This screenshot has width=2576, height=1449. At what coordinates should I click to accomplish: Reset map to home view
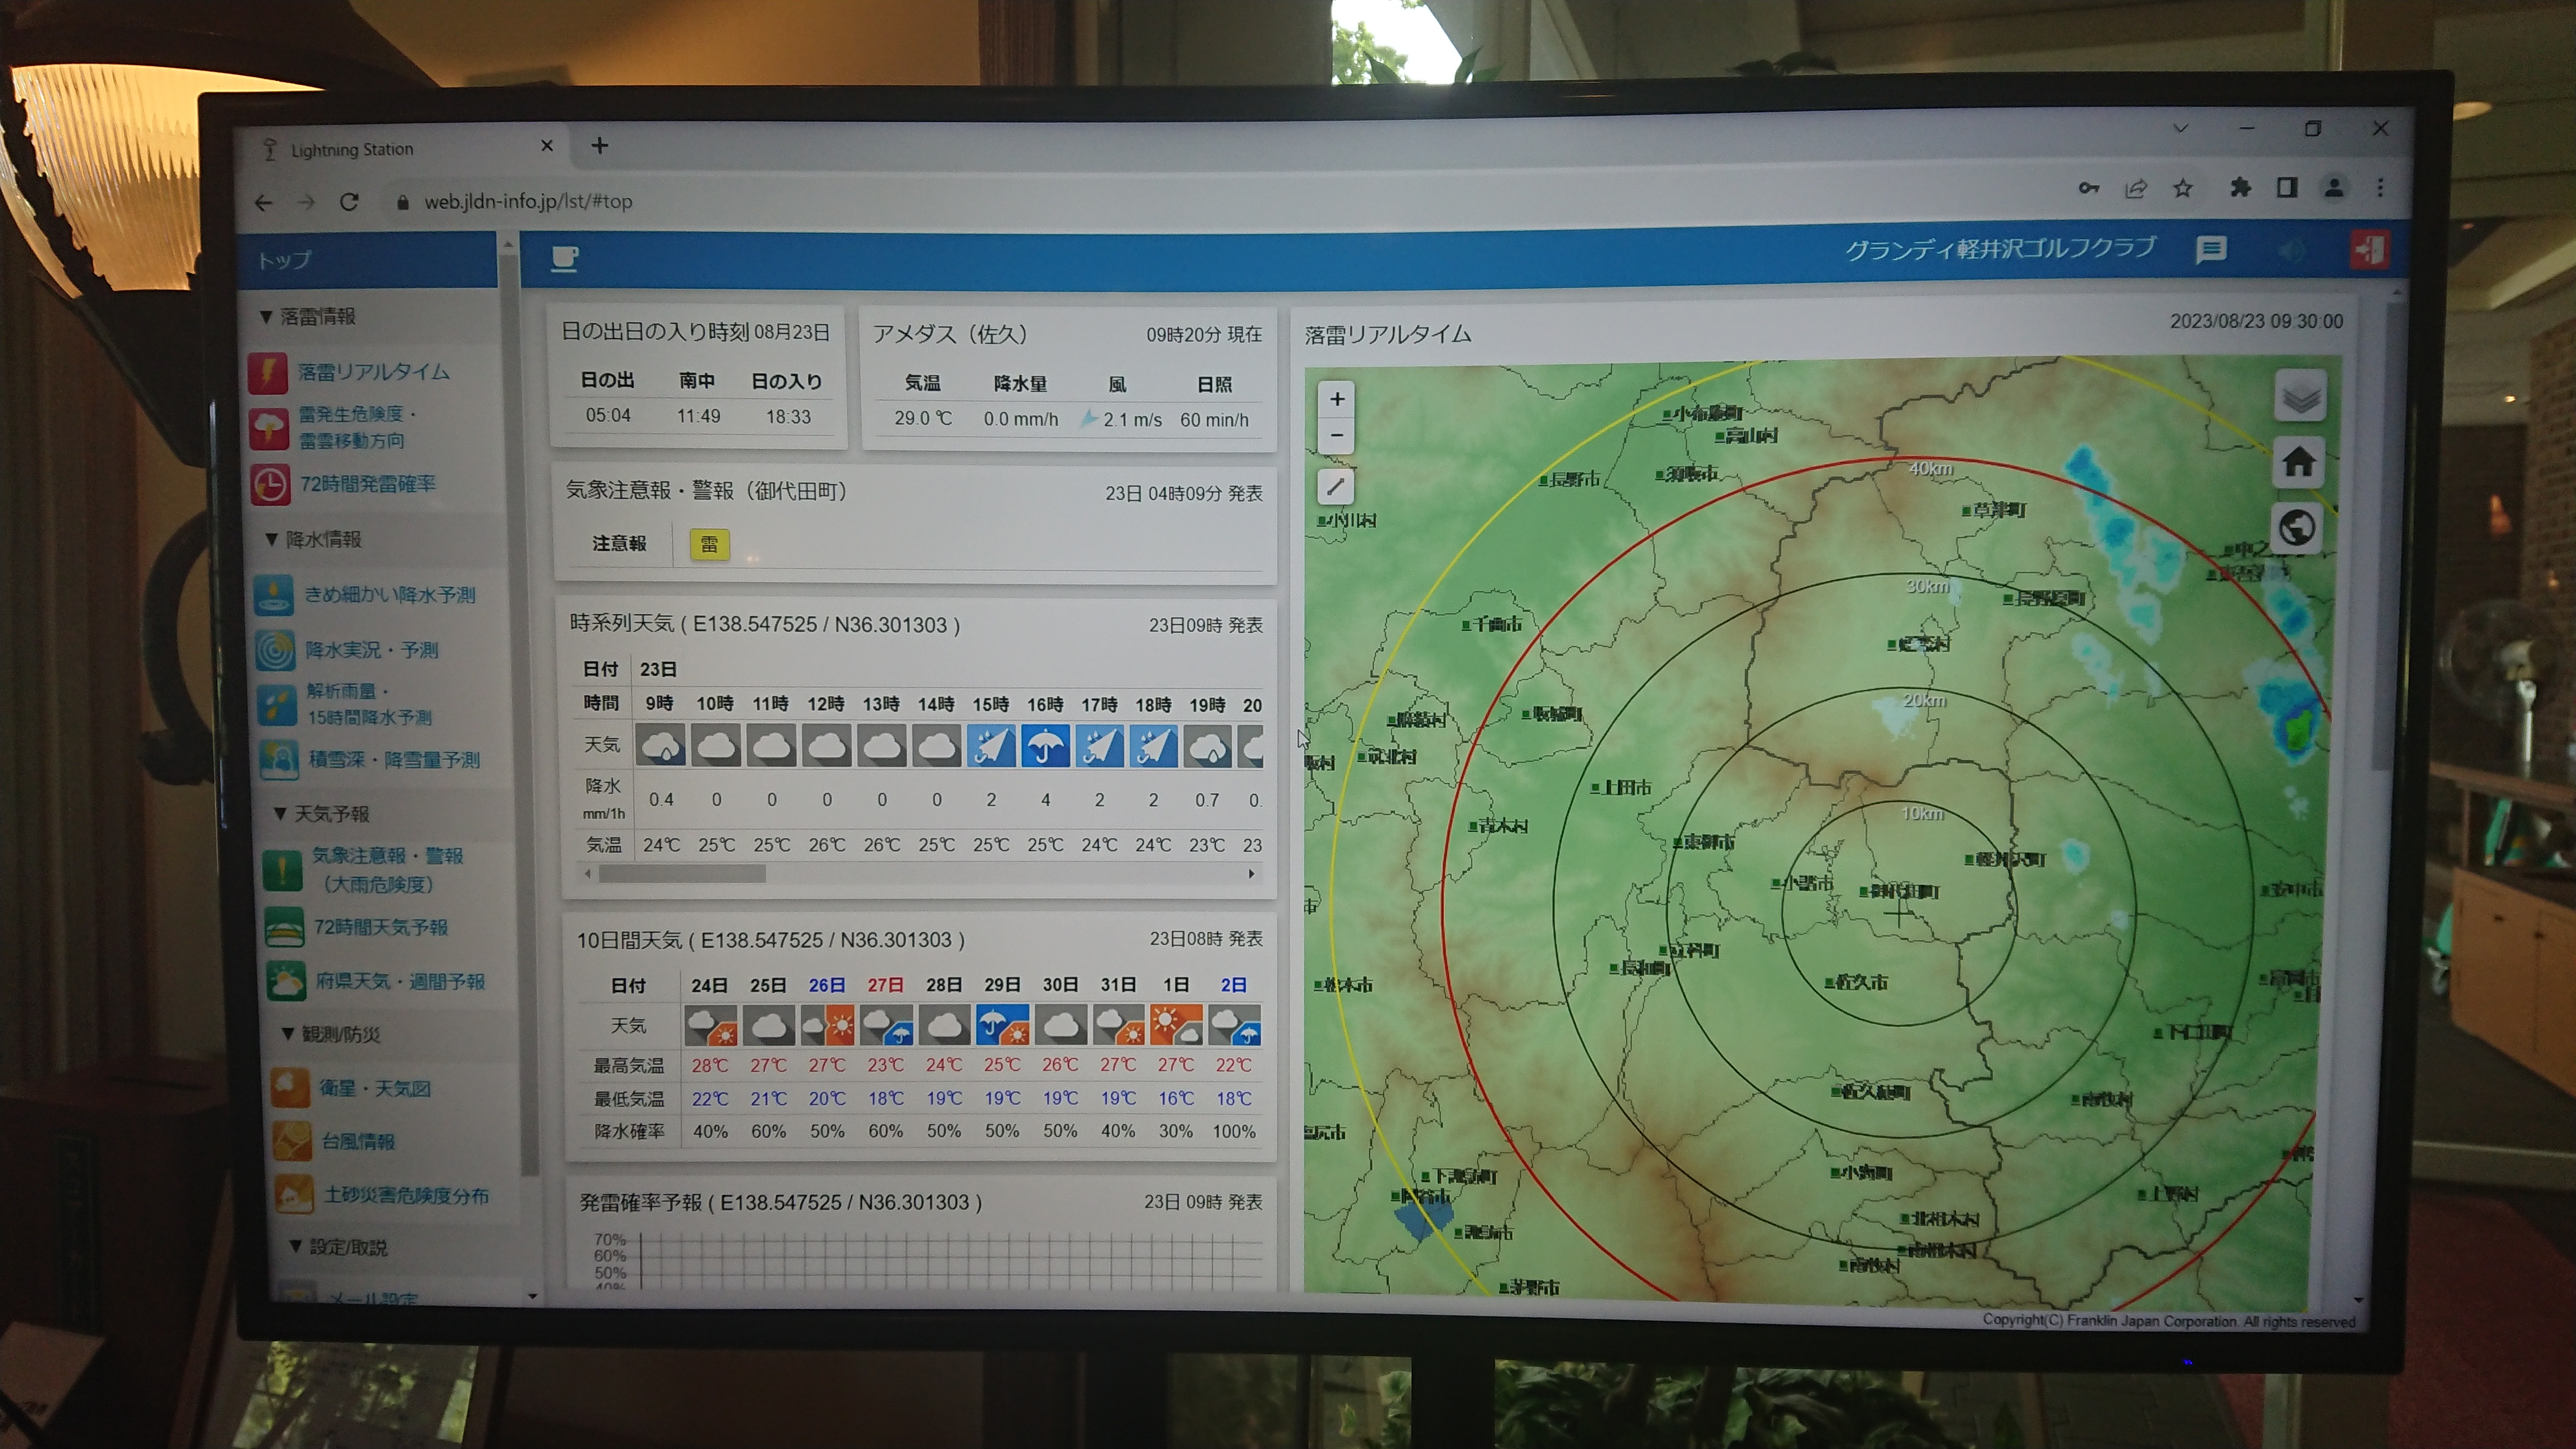(x=2298, y=462)
